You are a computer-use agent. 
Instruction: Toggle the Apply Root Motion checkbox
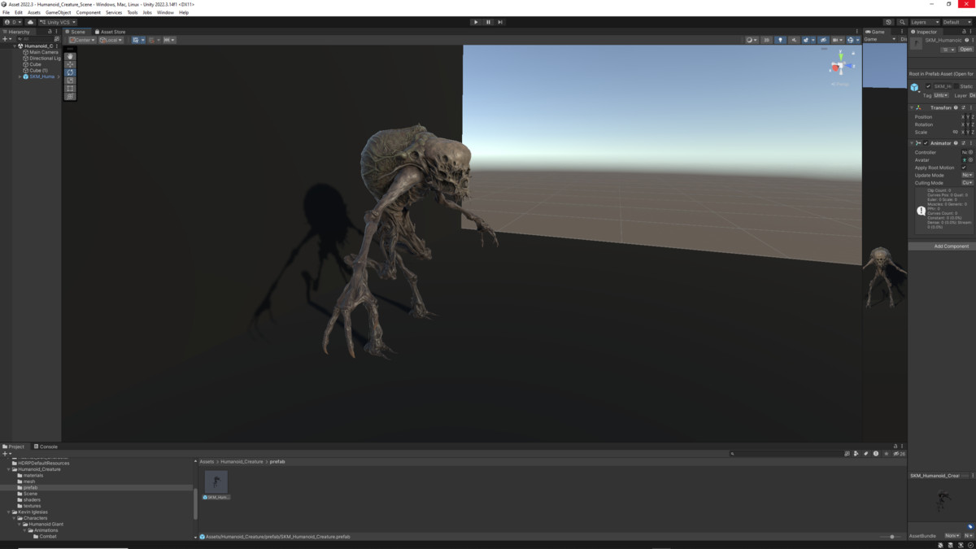point(965,168)
